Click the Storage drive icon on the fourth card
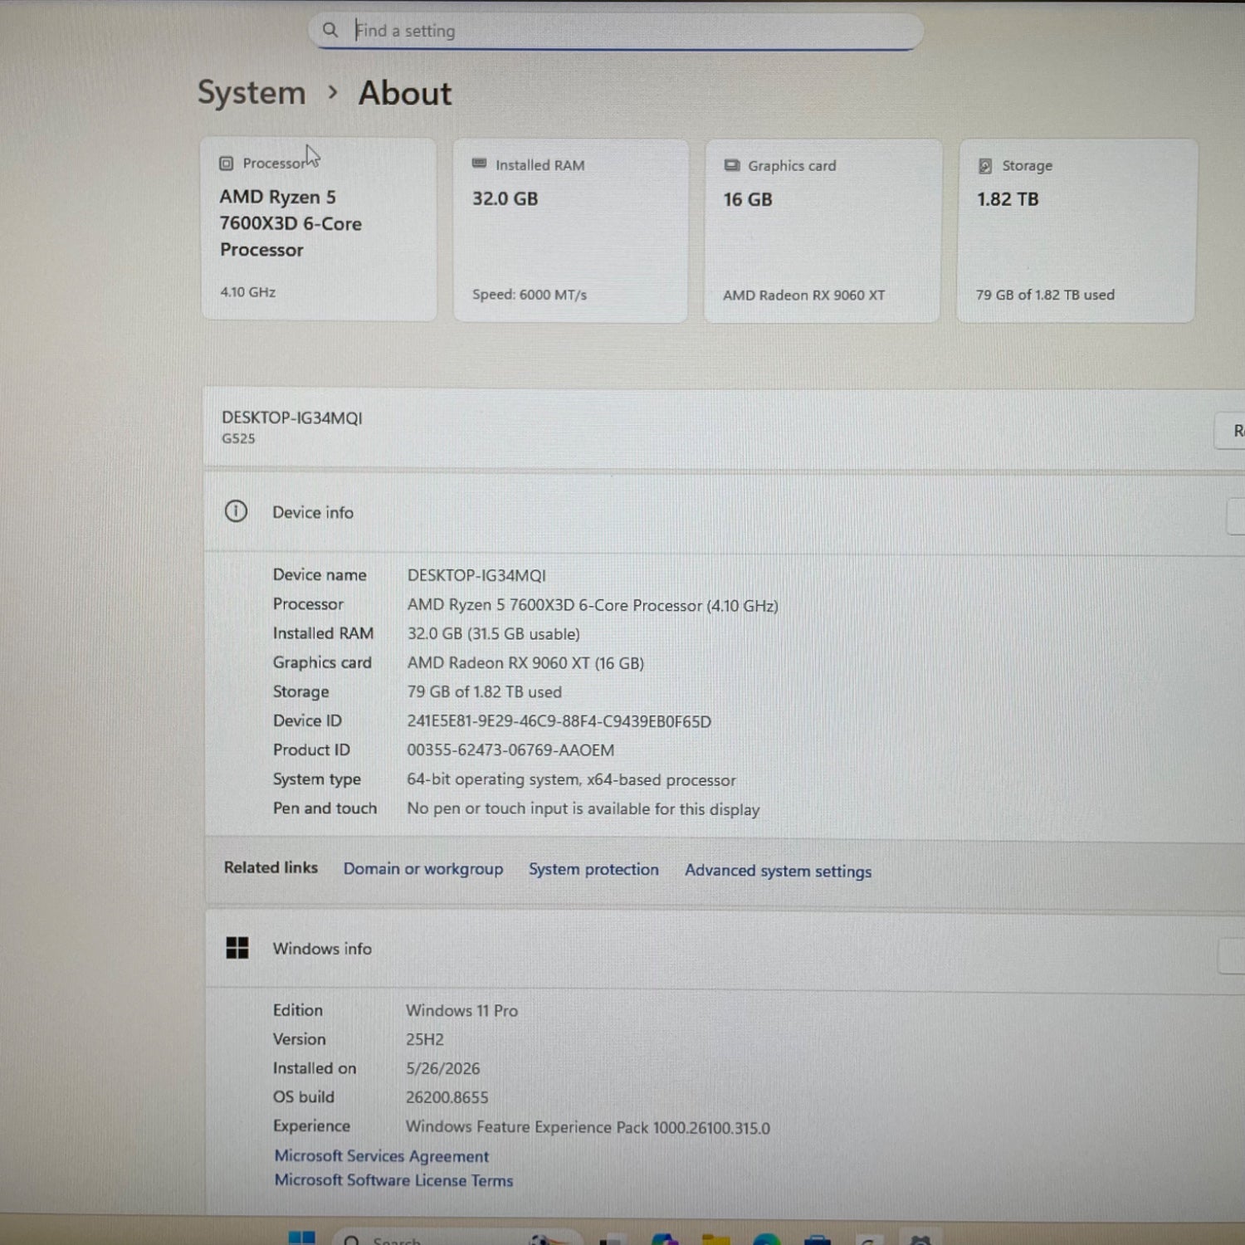1245x1245 pixels. click(985, 166)
